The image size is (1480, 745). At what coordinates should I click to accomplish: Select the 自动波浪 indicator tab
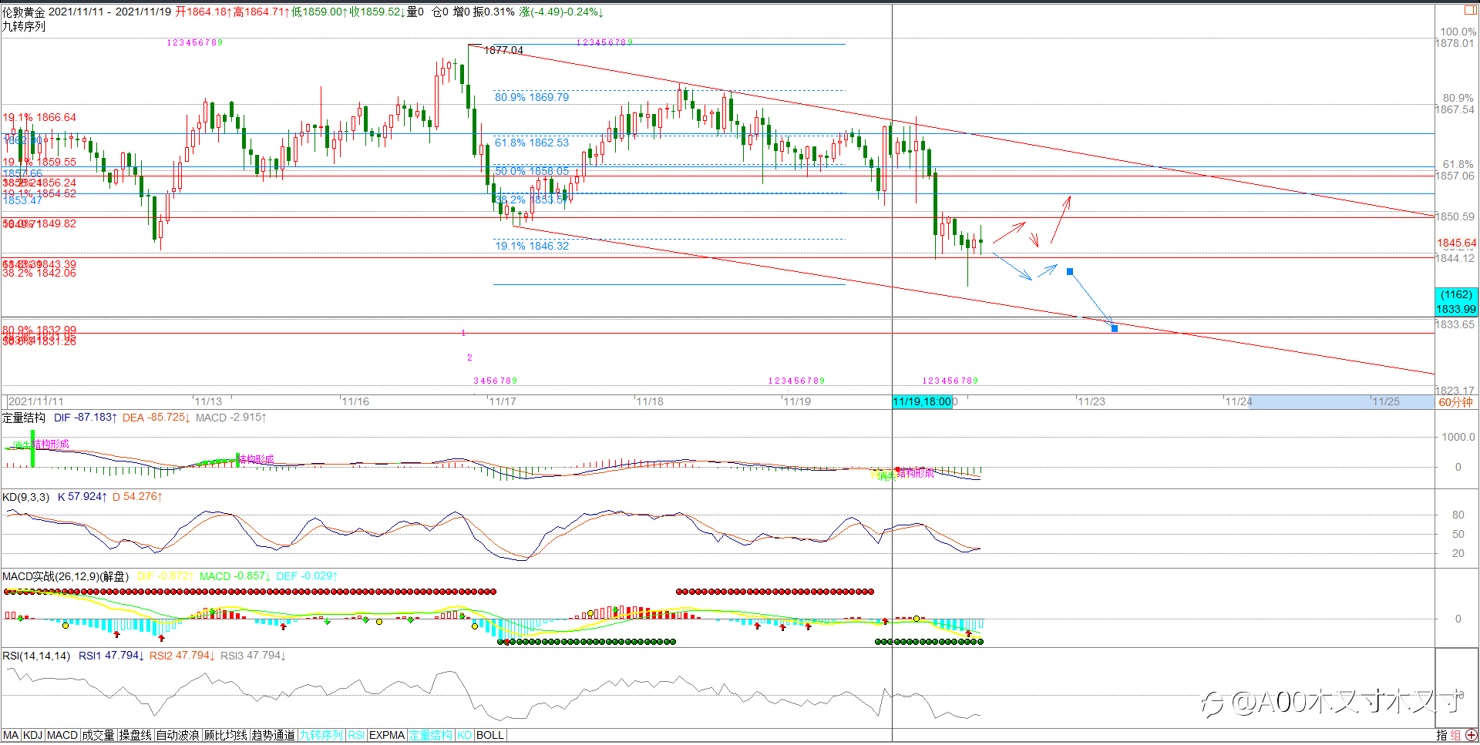coord(178,735)
